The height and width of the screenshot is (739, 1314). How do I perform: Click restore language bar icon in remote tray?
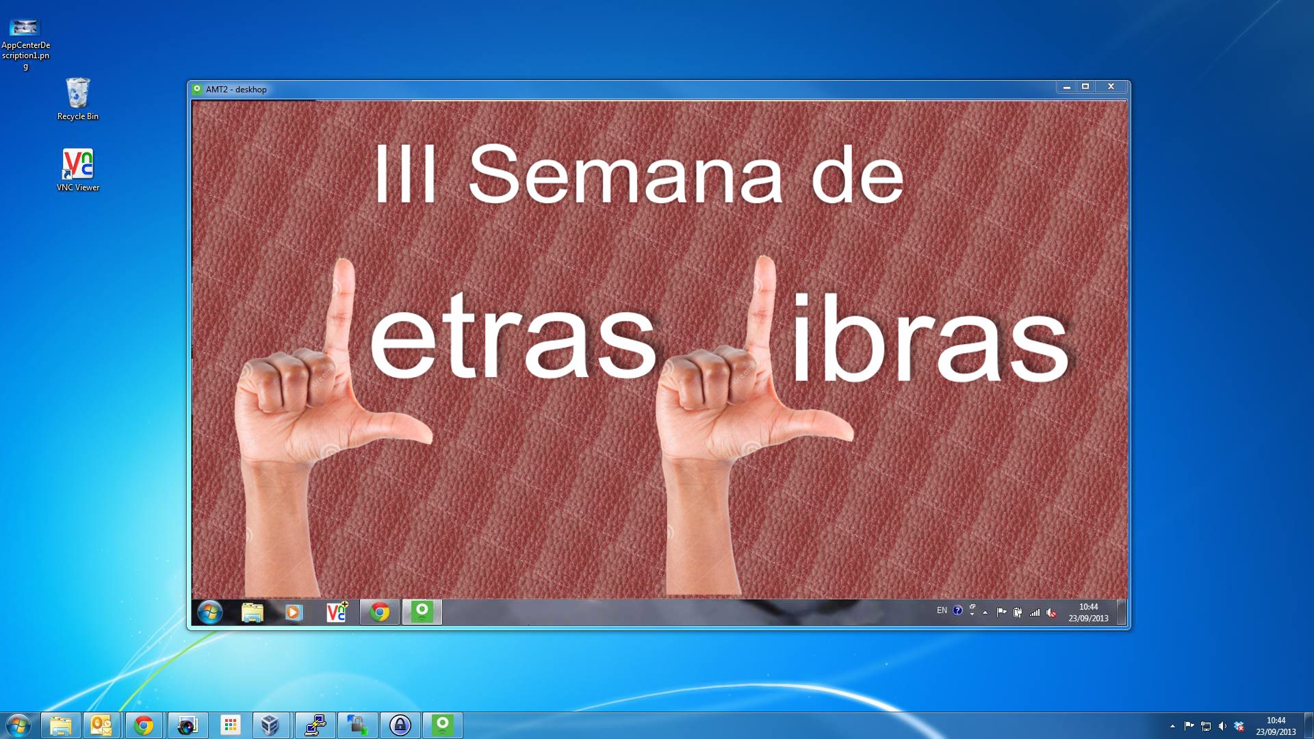[972, 607]
